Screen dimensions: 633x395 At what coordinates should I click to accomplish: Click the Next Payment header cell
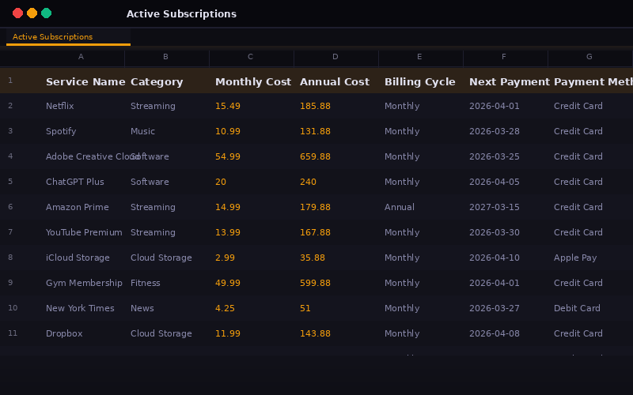tap(506, 81)
